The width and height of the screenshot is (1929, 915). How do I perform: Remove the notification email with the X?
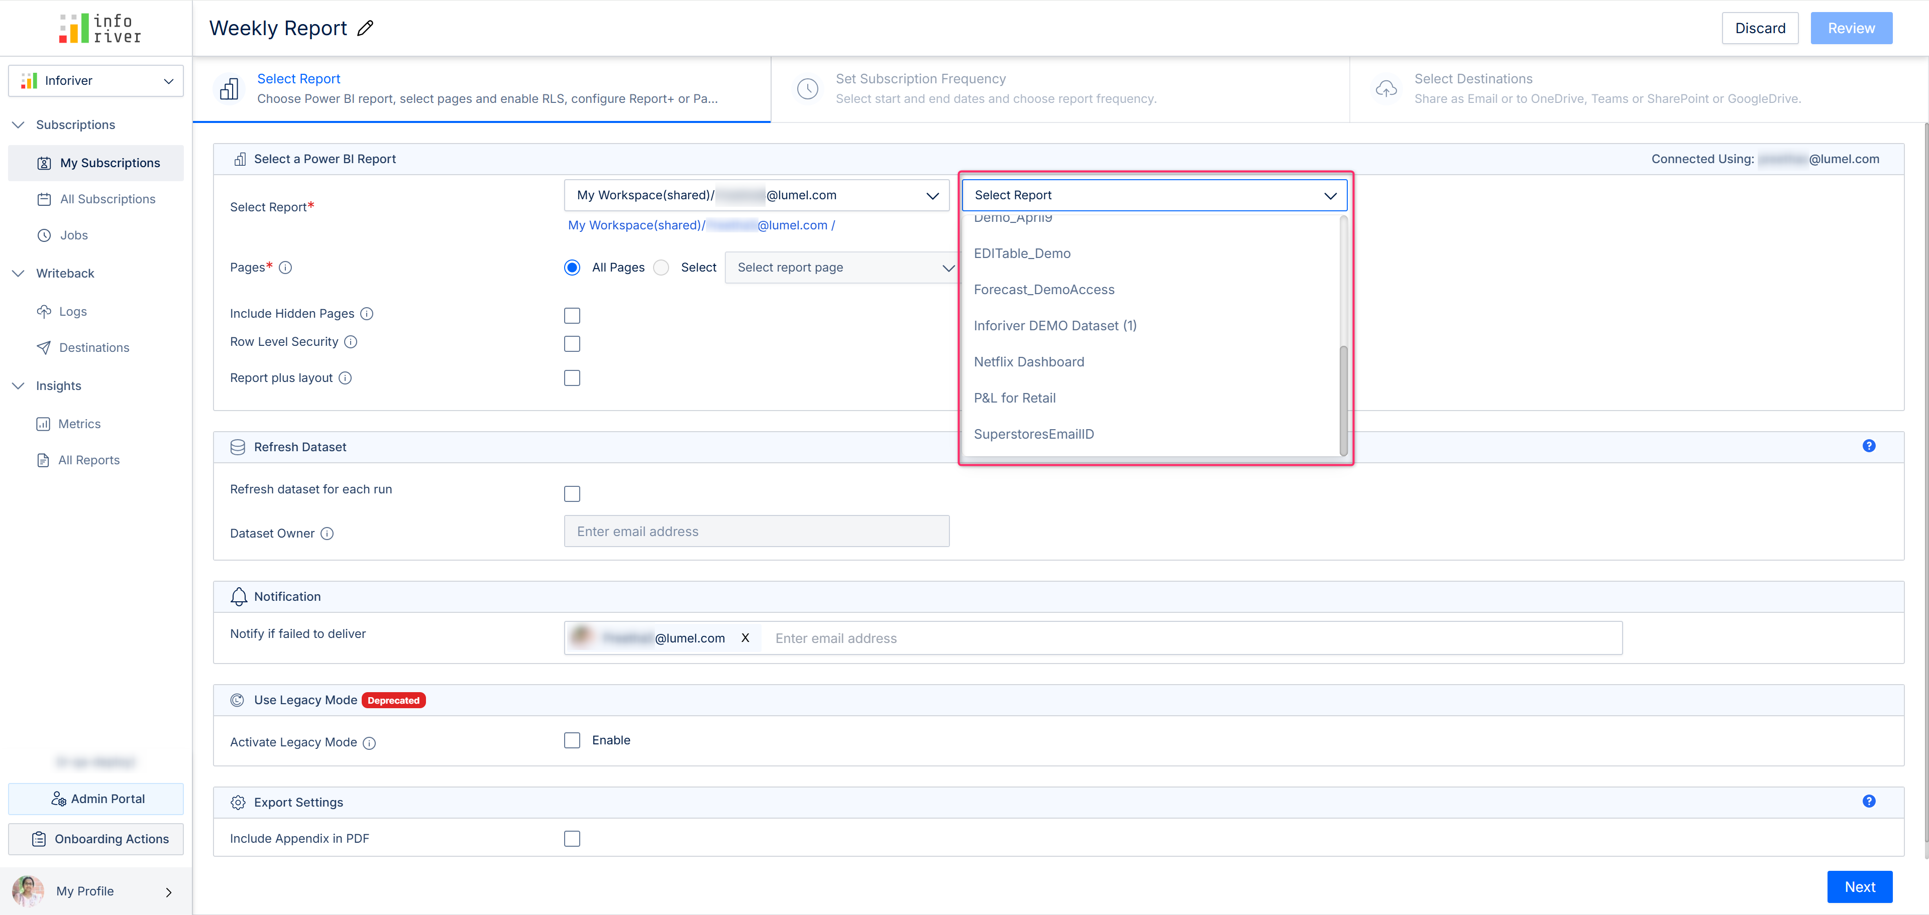745,638
